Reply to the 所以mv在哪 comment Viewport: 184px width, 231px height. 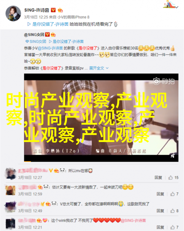click(x=158, y=177)
